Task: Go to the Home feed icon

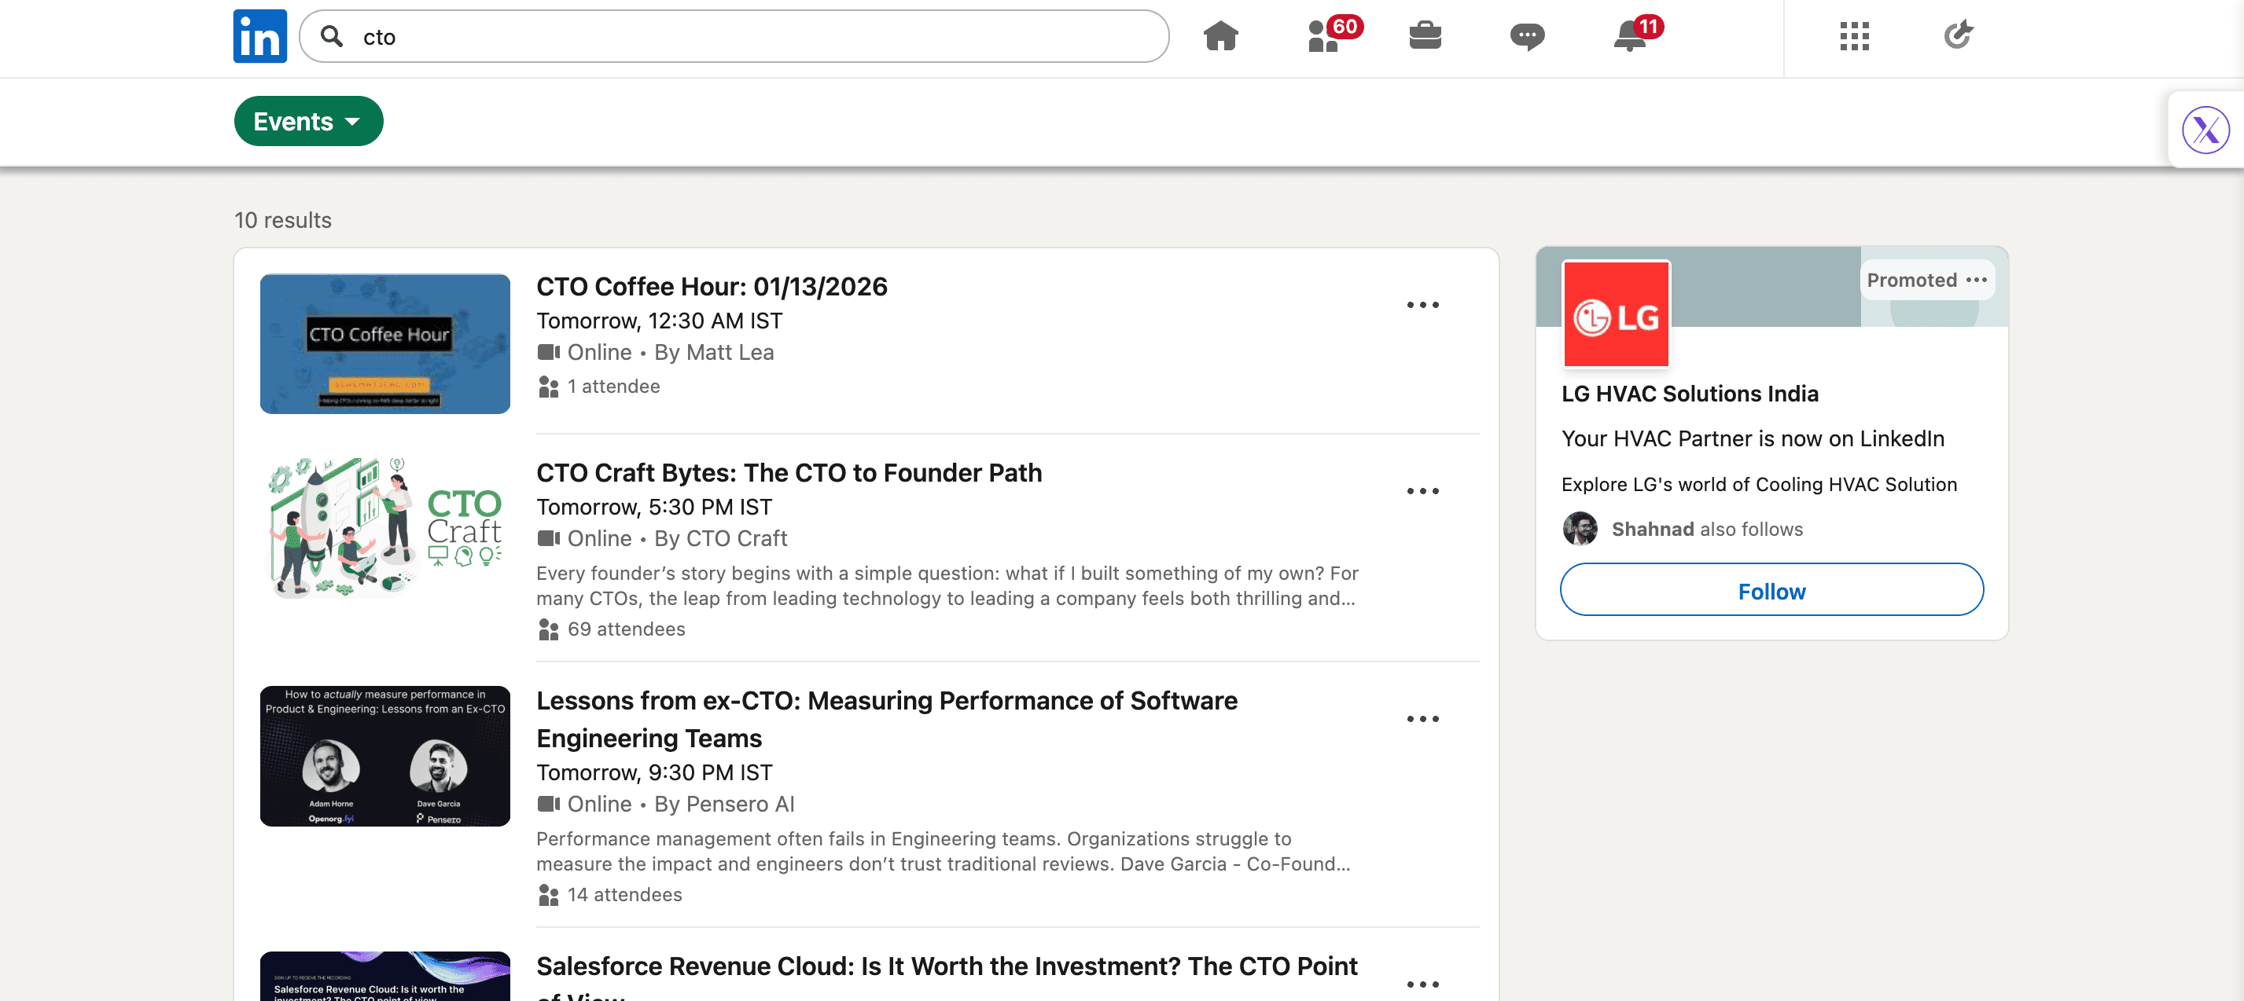Action: (x=1220, y=37)
